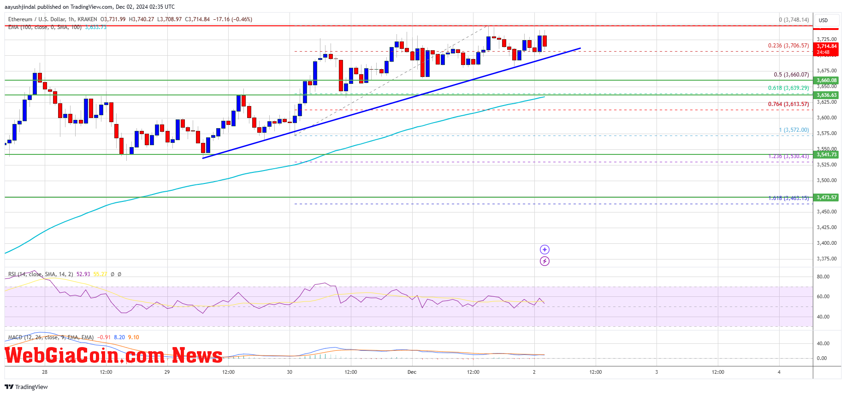Screen dimensions: 846x395
Task: Click the purple star event icon
Action: coord(544,249)
